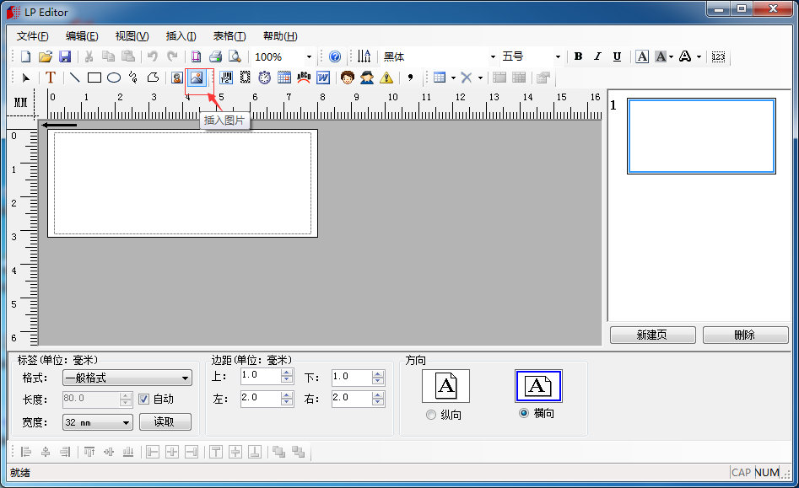Click the clock time-insert icon

click(265, 78)
